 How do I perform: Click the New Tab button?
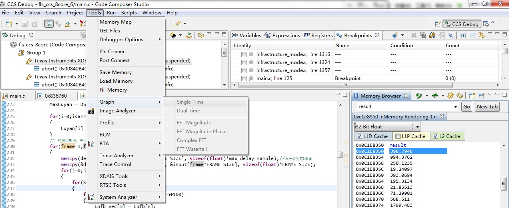coord(487,107)
